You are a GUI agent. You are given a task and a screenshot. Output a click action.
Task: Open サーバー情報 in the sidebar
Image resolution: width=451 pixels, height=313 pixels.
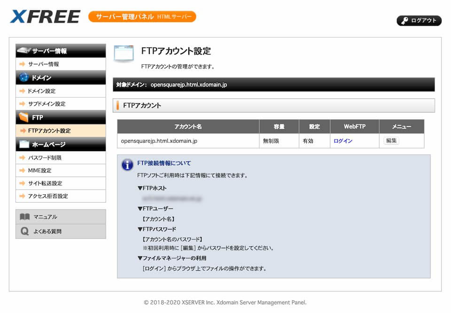point(43,64)
